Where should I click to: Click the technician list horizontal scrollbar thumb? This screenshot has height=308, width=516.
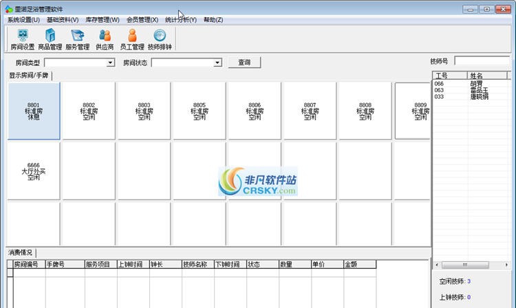[465, 265]
